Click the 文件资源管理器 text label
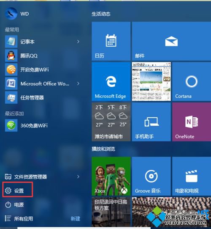Image resolution: width=211 pixels, height=229 pixels. pos(30,177)
